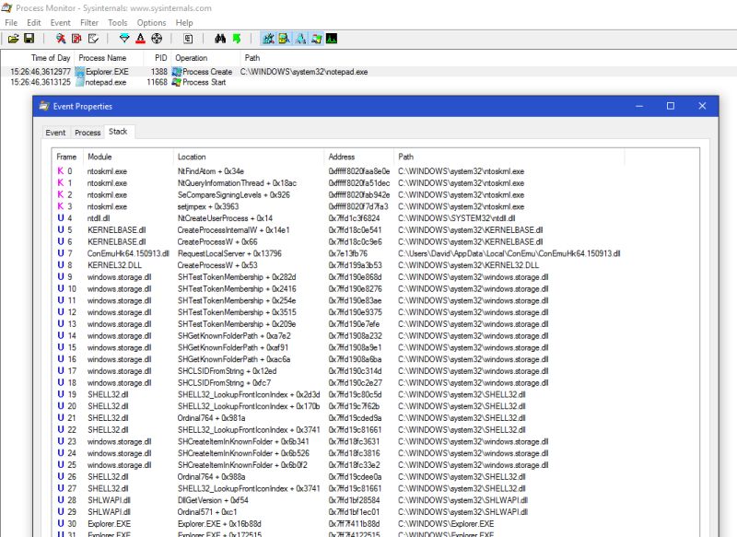
Task: Toggle process and thread activity display
Action: 316,38
